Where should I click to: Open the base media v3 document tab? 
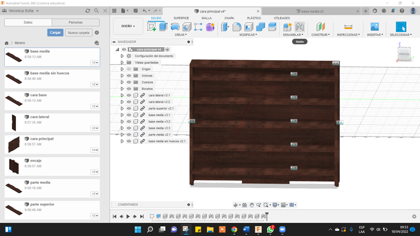pyautogui.click(x=310, y=11)
